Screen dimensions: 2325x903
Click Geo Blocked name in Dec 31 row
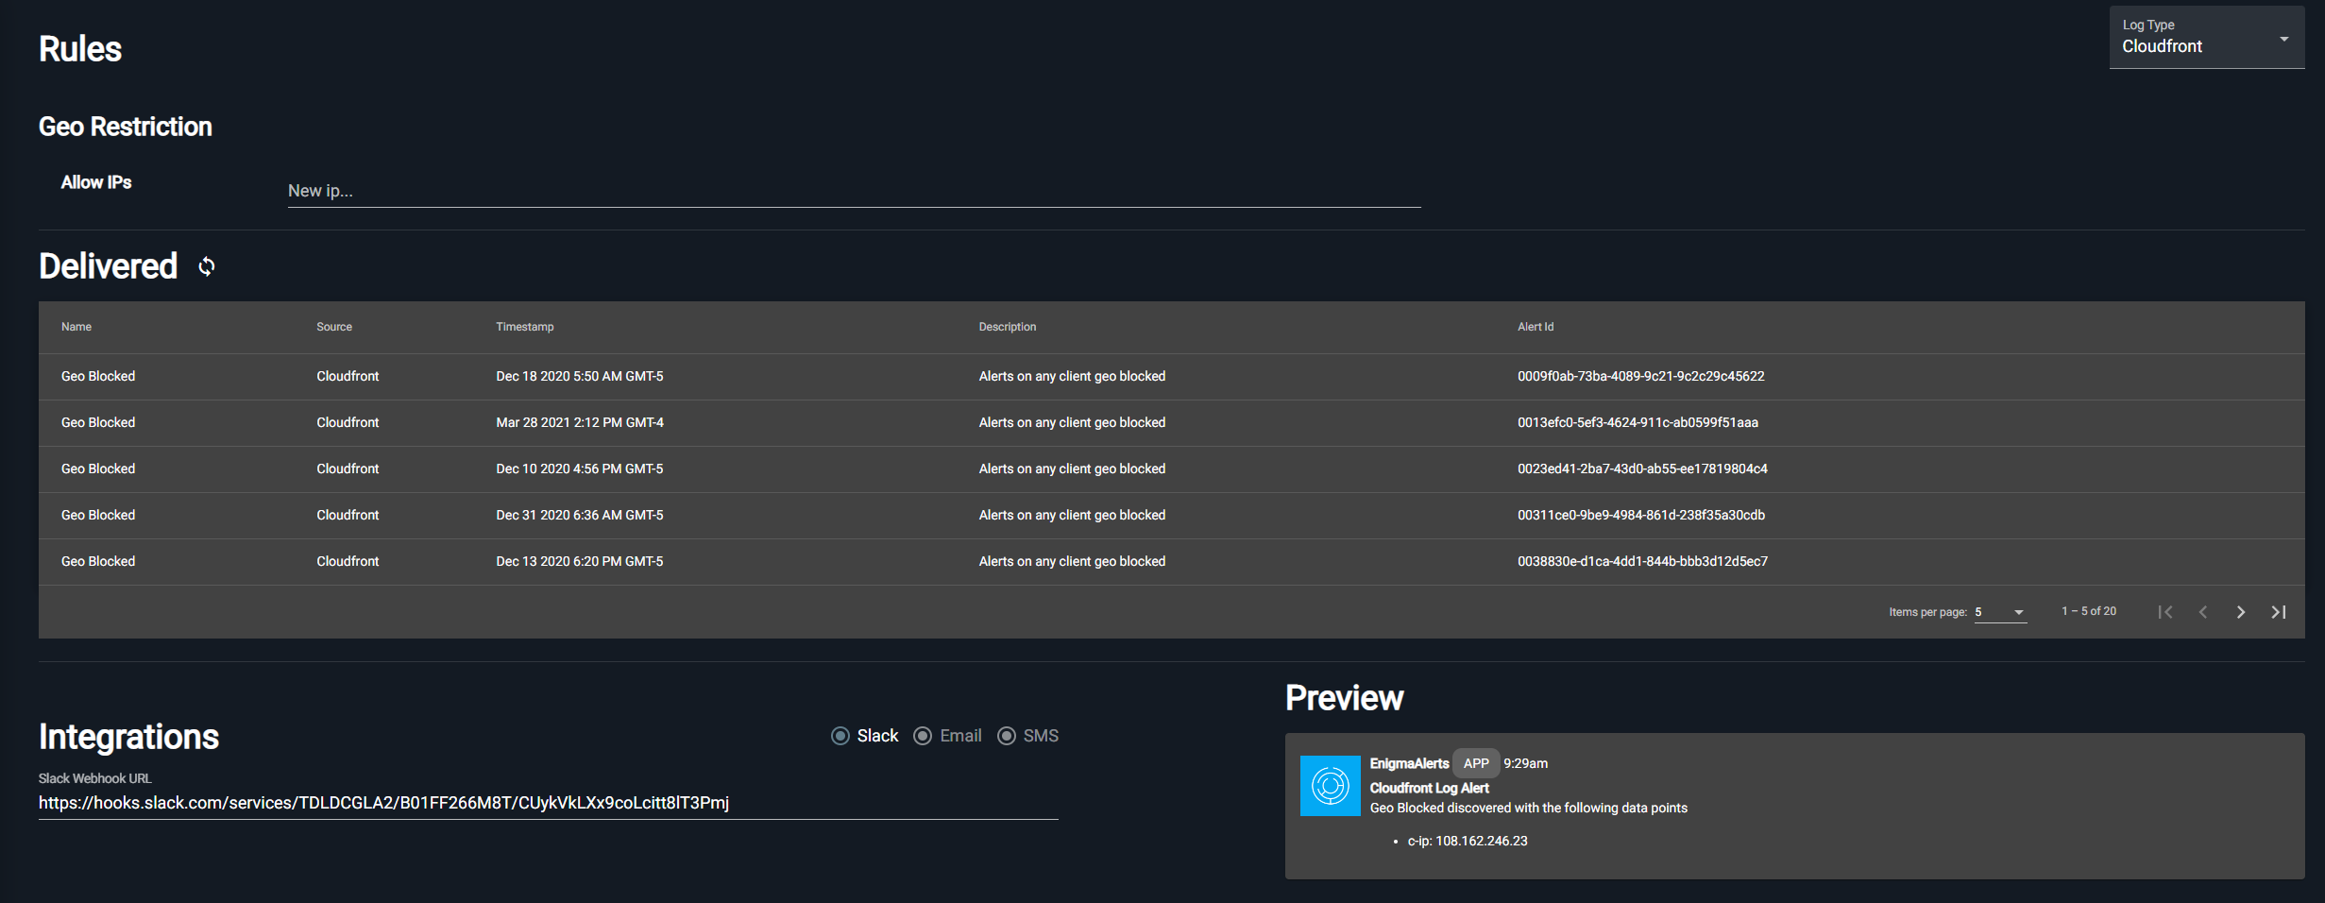[98, 515]
